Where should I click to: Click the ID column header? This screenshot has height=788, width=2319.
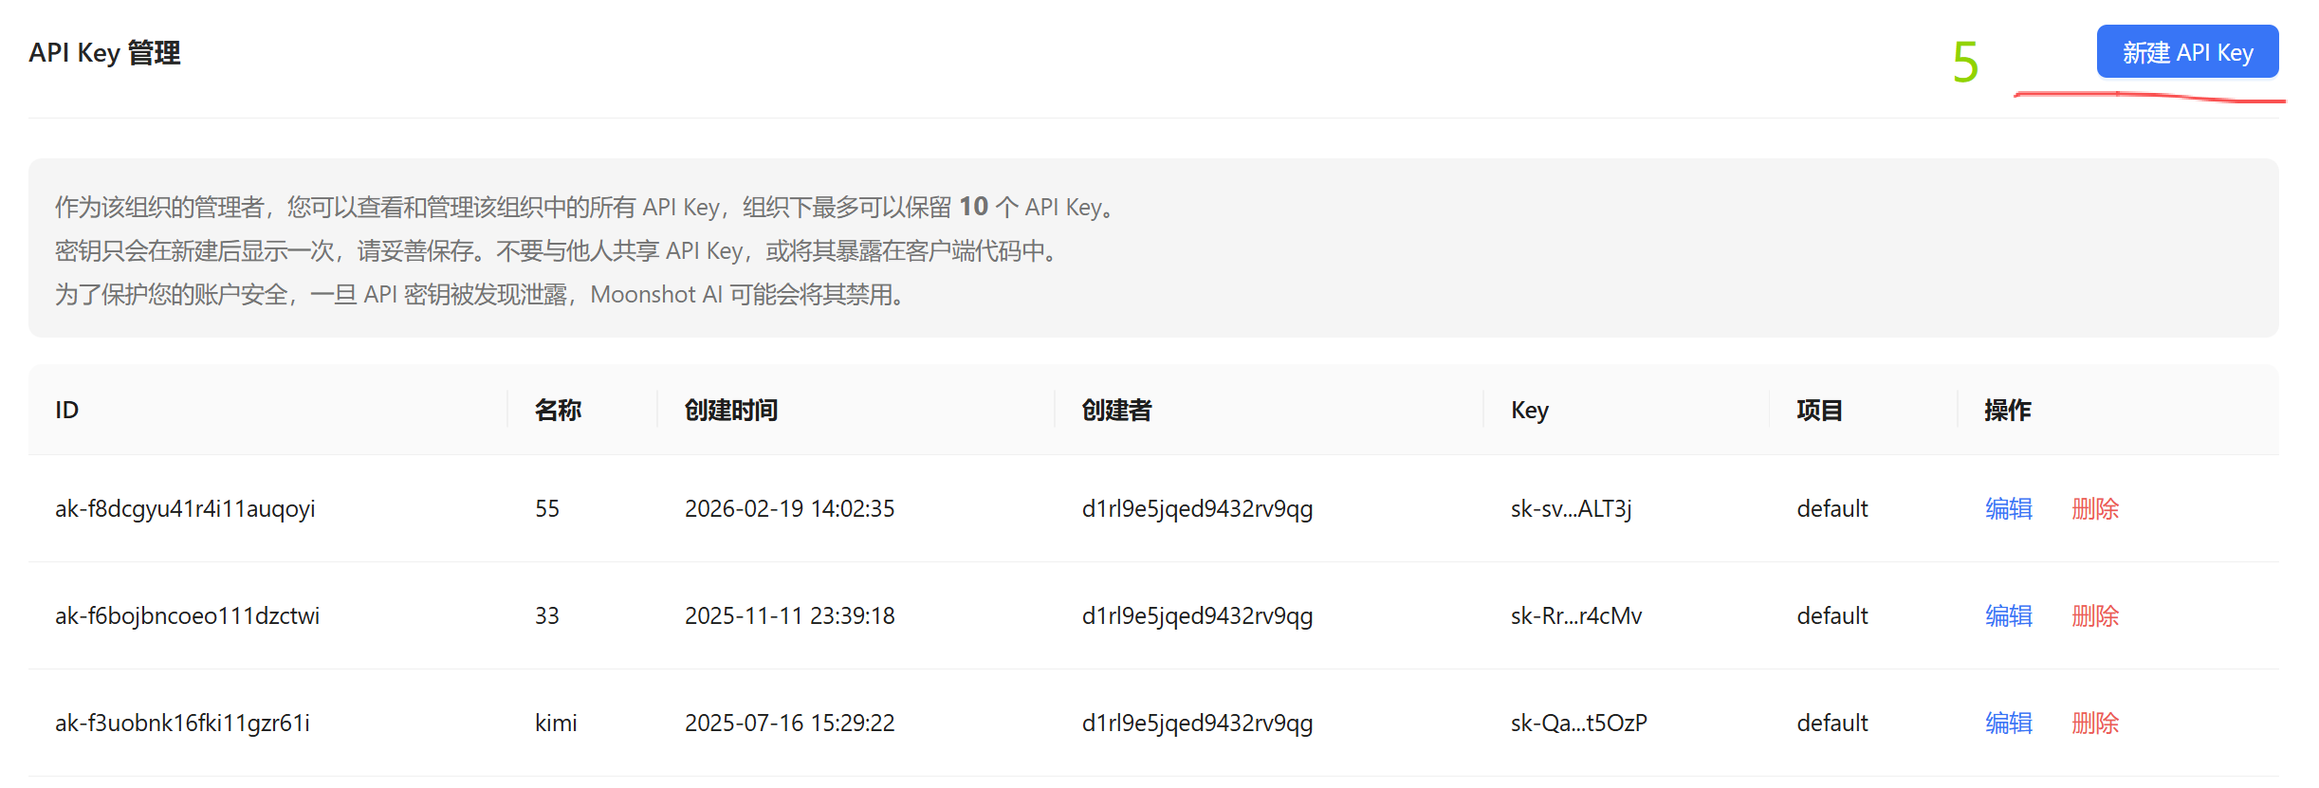66,411
